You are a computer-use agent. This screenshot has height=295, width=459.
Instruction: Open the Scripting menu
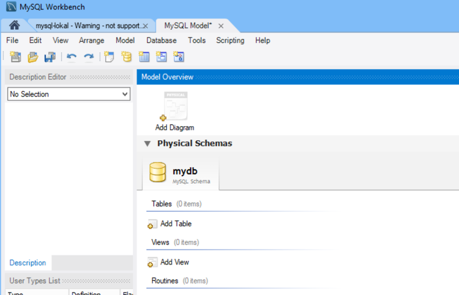230,40
